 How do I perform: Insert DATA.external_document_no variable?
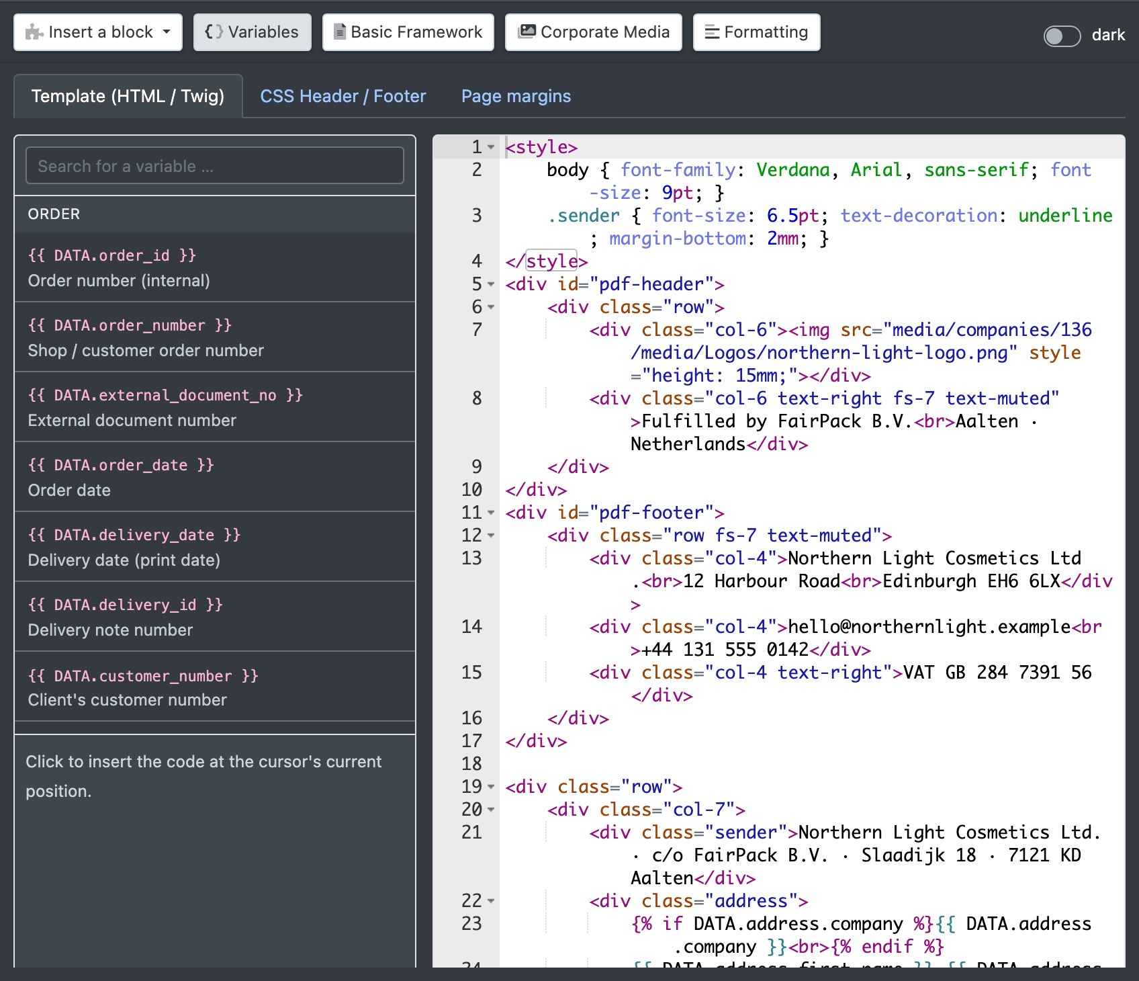215,407
